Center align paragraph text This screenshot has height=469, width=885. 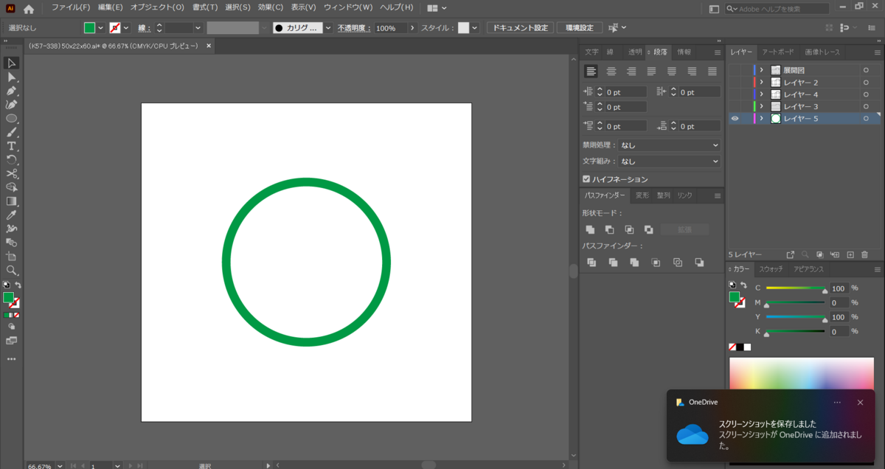(611, 72)
